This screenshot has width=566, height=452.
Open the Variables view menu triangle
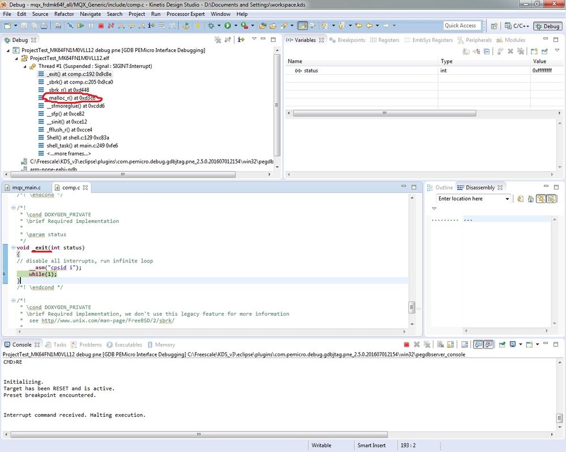(557, 50)
